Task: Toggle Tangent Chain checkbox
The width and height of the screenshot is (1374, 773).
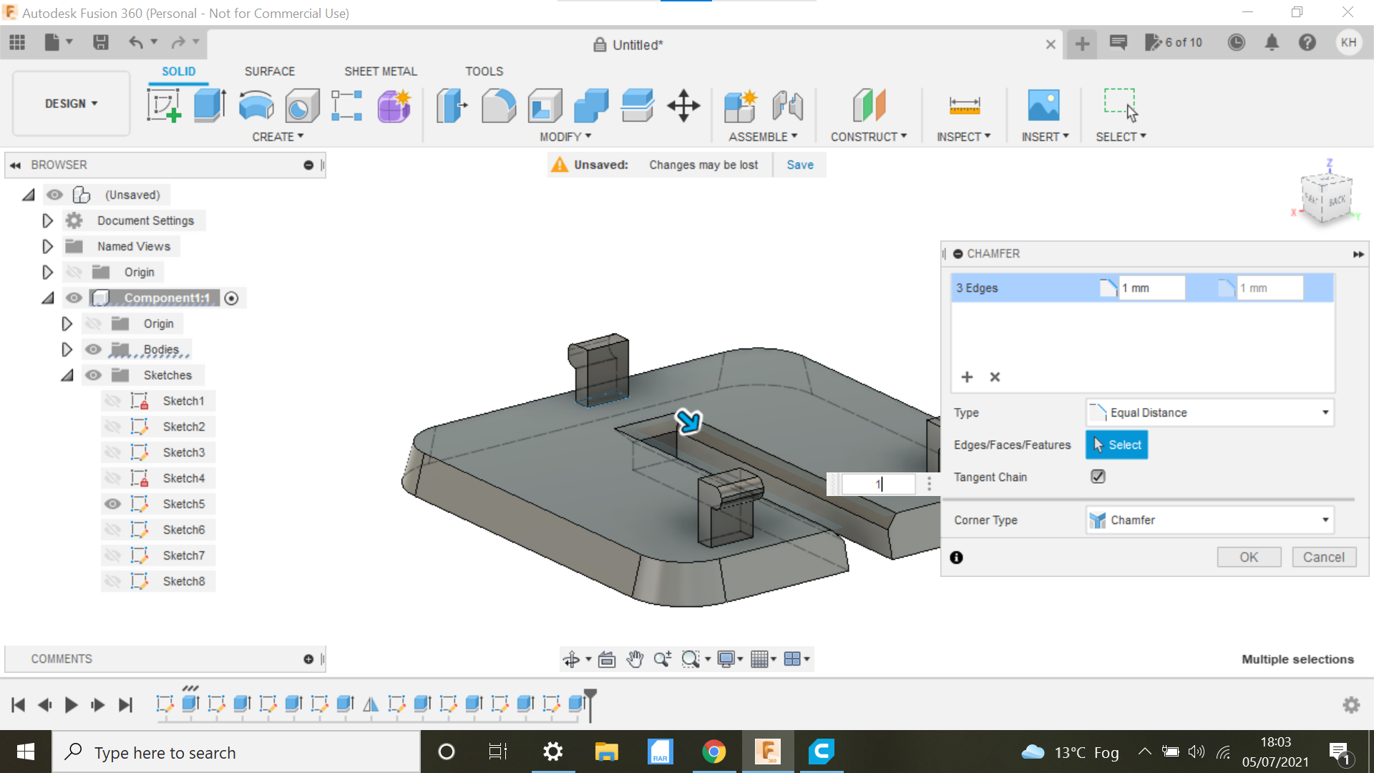Action: (x=1098, y=477)
